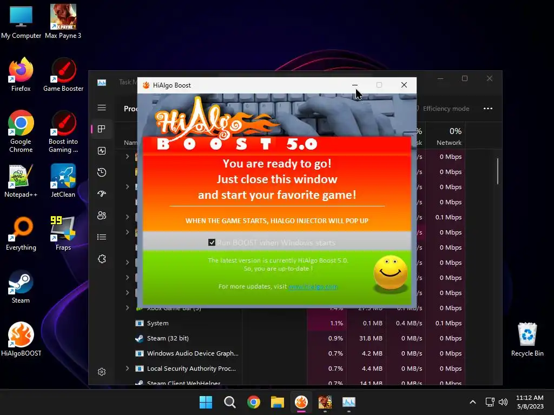This screenshot has width=554, height=415.
Task: Open Task Manager Details page icon
Action: click(x=102, y=237)
